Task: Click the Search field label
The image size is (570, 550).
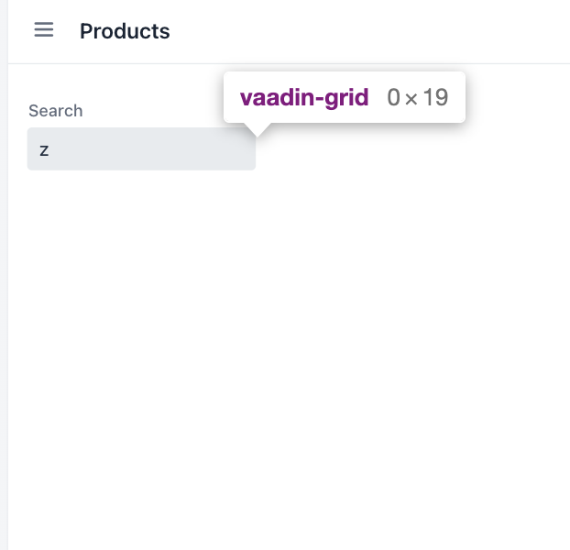Action: [x=56, y=111]
